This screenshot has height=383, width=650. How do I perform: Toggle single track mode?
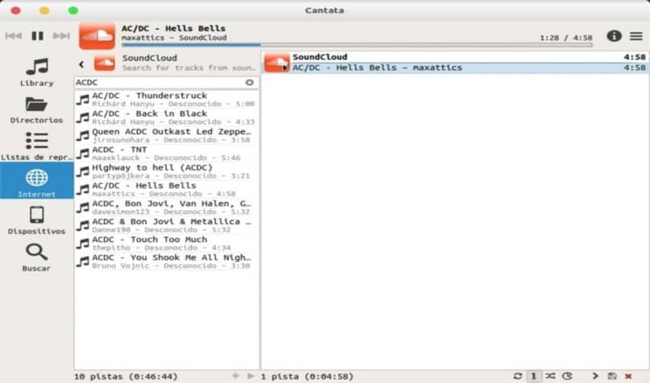point(534,376)
